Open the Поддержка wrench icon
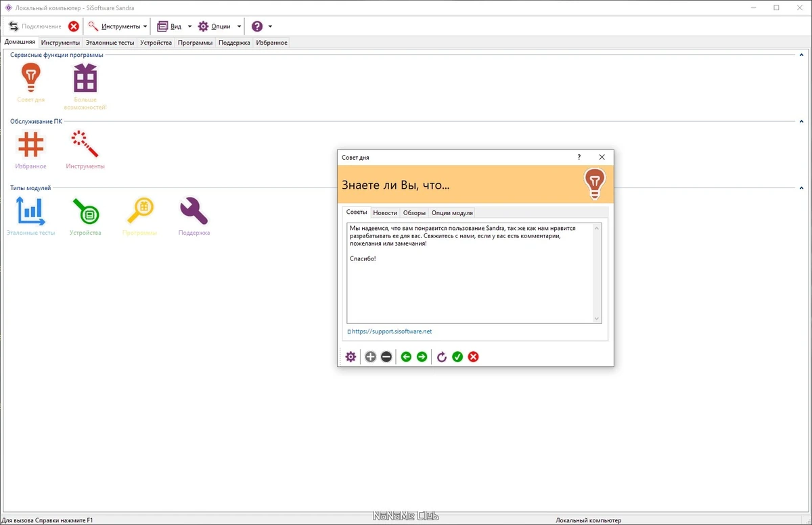The image size is (812, 525). coord(194,211)
